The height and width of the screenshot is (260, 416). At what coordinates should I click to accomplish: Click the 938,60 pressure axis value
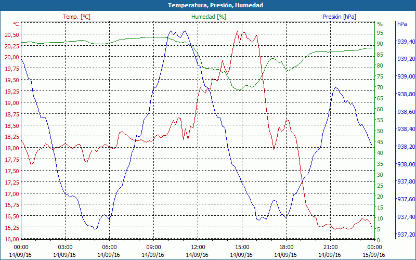pyautogui.click(x=405, y=112)
